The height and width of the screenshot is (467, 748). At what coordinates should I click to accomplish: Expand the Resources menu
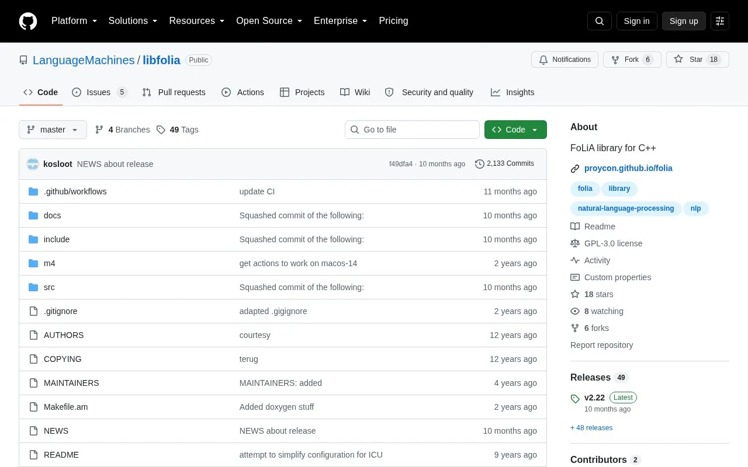[197, 21]
